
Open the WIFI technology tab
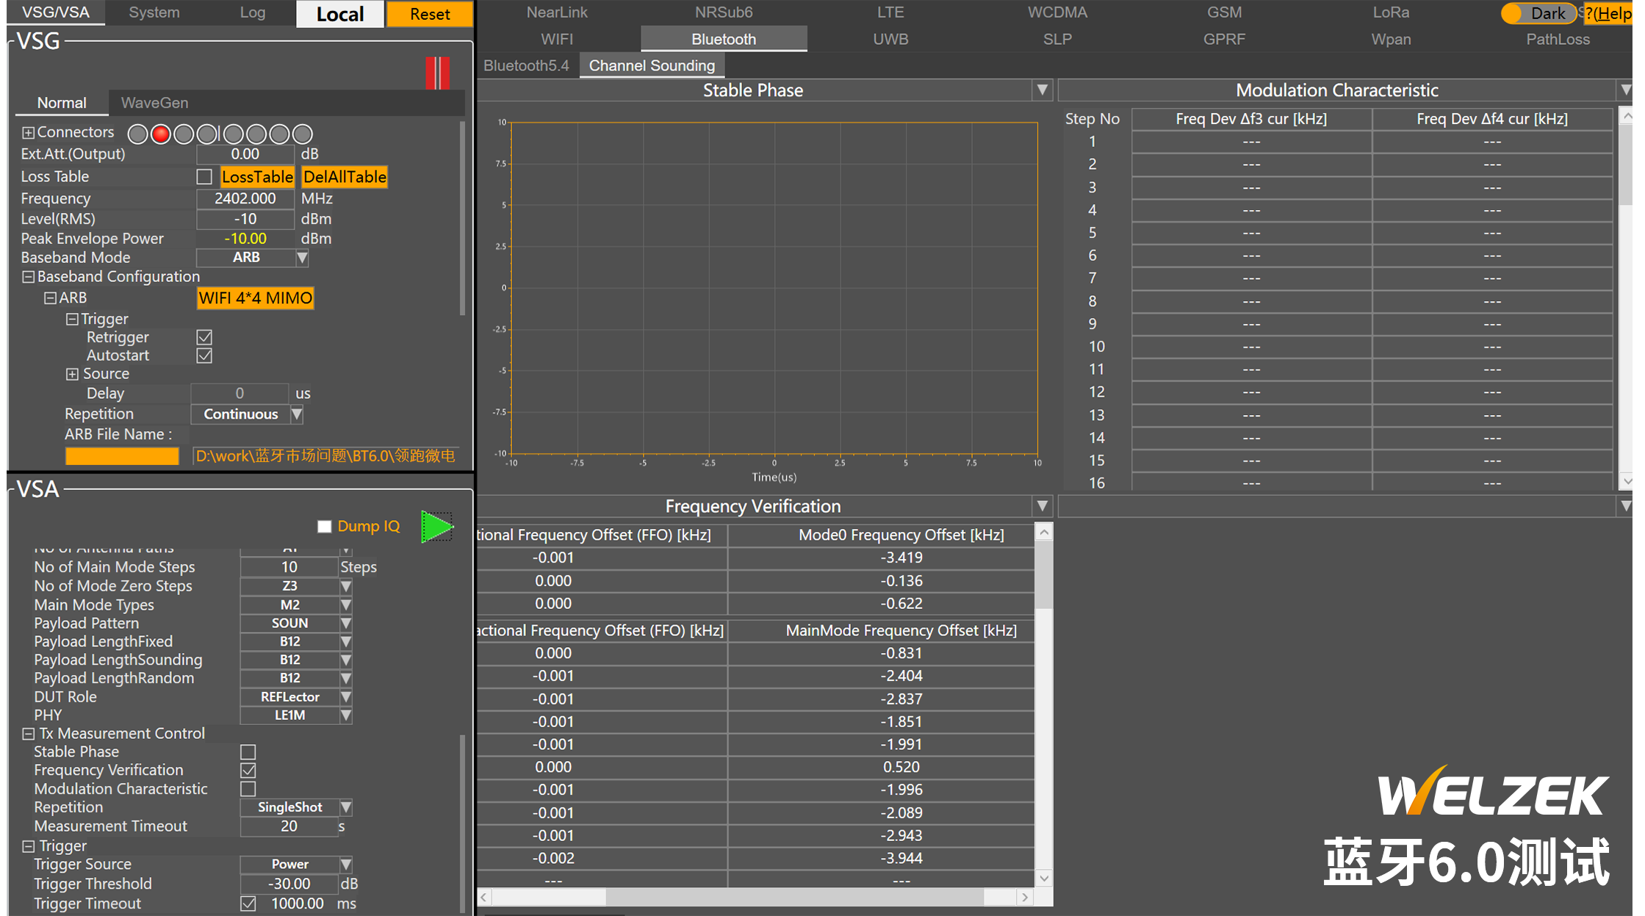[x=557, y=40]
